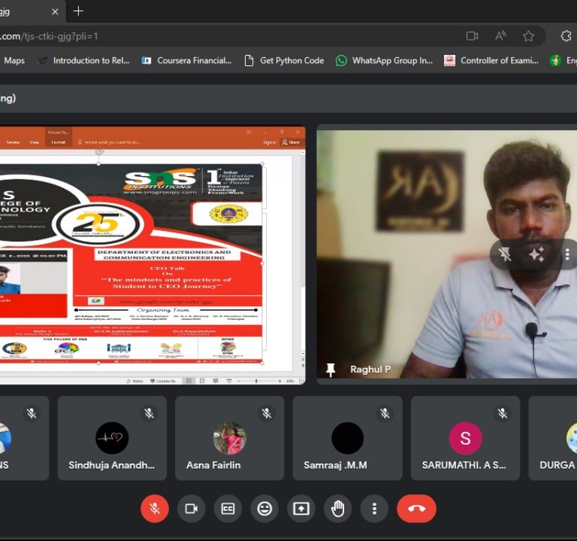Click the muted mic icon on Samraaj .M.M's tile
This screenshot has width=577, height=541.
(385, 414)
